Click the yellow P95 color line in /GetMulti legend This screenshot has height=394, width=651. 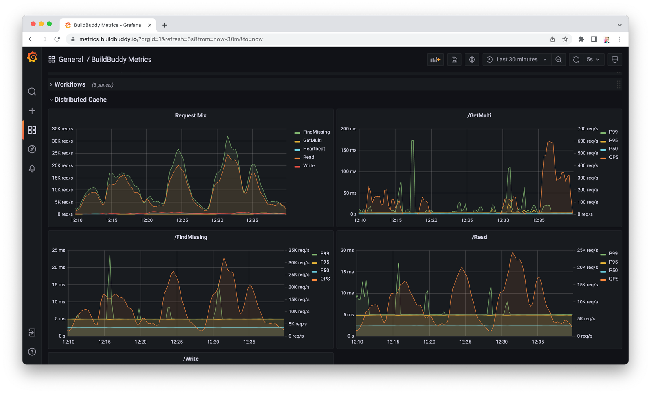point(603,141)
